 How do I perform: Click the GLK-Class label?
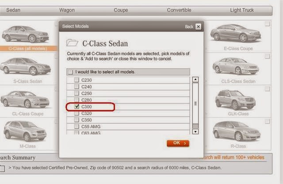point(238,114)
